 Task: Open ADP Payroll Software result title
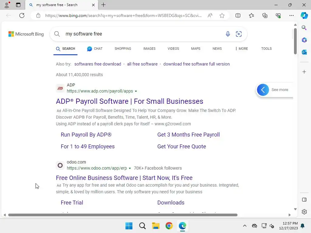129,101
